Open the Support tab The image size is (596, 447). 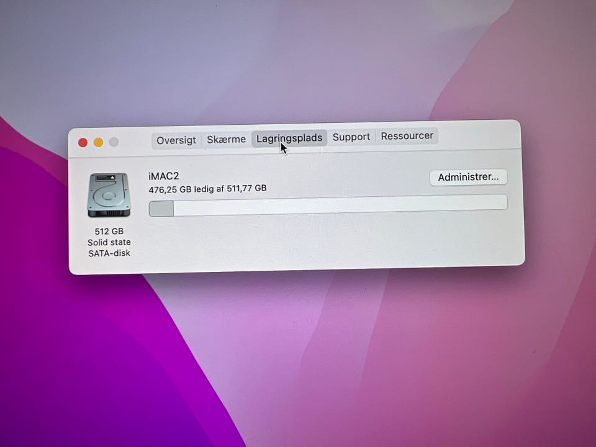[351, 137]
